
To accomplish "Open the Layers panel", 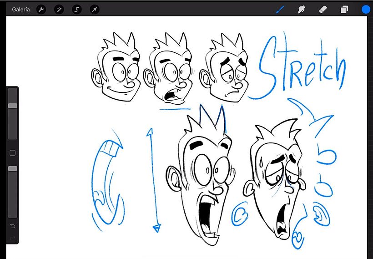I will coord(344,10).
